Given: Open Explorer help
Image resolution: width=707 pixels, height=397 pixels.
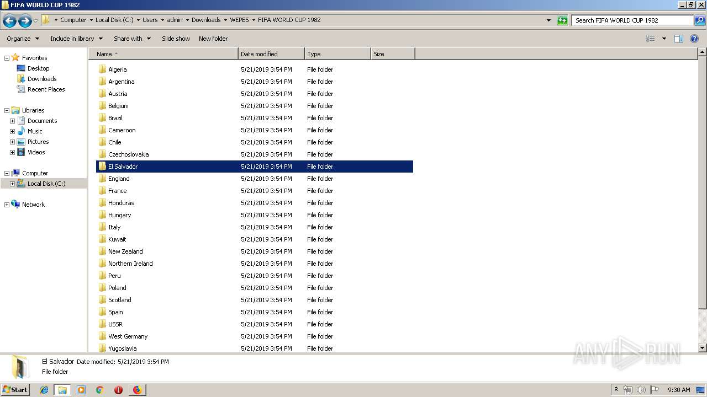Looking at the screenshot, I should point(694,39).
